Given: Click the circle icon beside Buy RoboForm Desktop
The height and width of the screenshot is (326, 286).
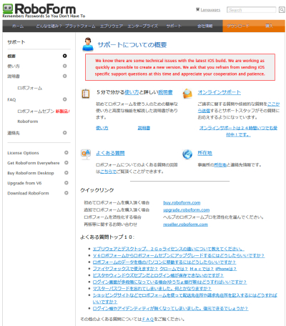Looking at the screenshot, I should point(66,173).
